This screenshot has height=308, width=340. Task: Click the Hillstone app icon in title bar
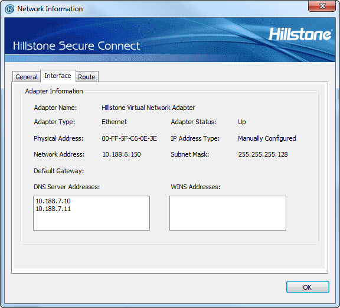click(x=9, y=9)
